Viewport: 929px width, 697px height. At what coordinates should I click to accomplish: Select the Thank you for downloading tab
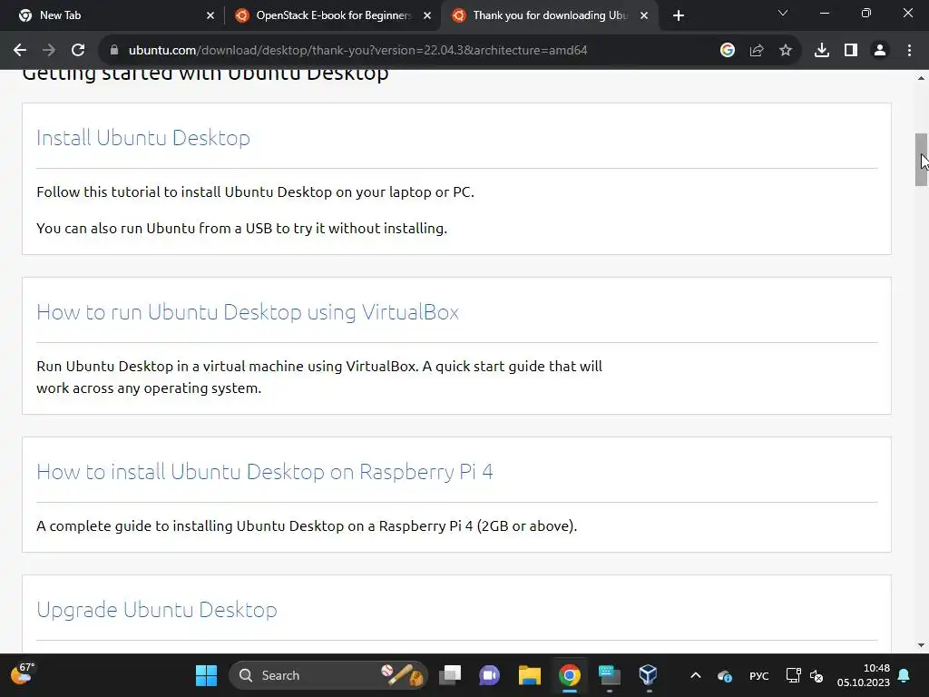click(x=550, y=15)
